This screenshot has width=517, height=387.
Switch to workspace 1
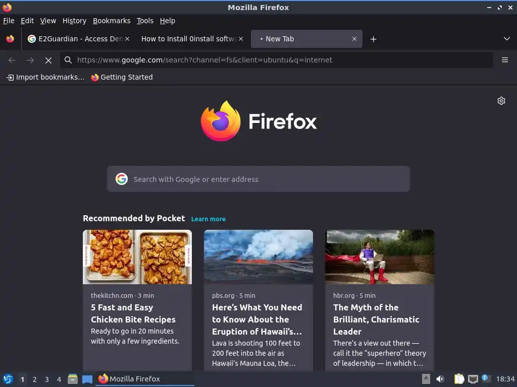coord(22,379)
